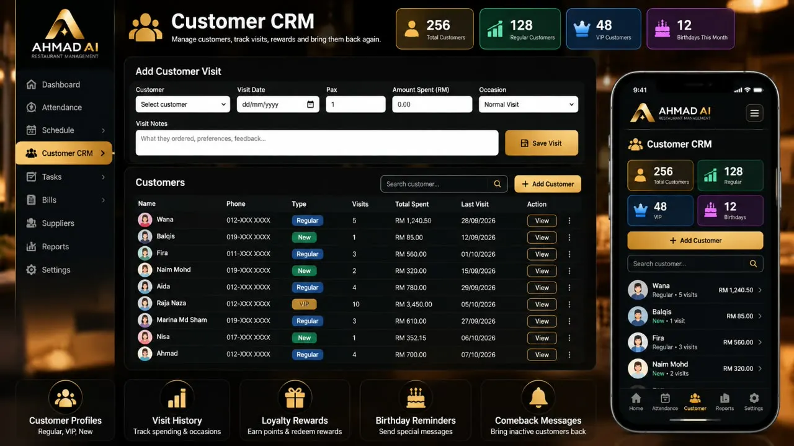Open the three-dot menu for Raja Naza
794x446 pixels.
coord(569,305)
